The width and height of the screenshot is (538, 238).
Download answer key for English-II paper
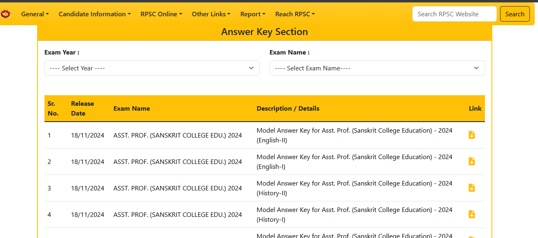tap(472, 135)
